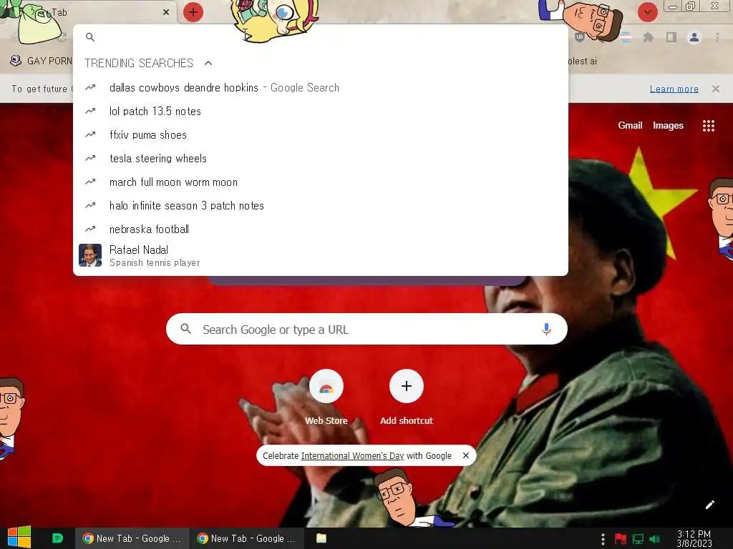Collapse the Trending Searches section

(208, 63)
